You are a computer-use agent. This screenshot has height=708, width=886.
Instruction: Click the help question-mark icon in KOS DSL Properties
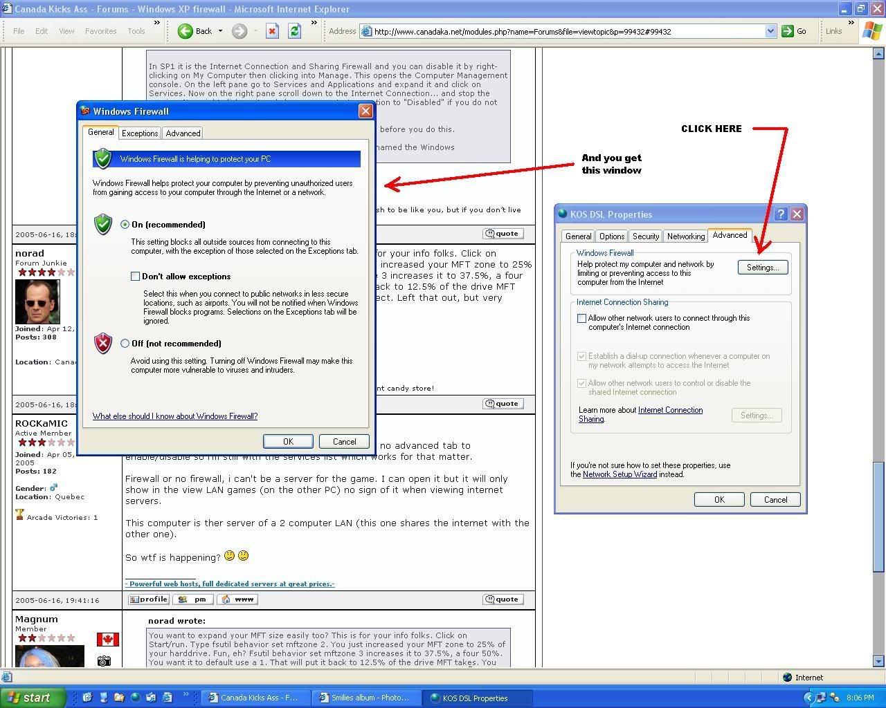[781, 214]
